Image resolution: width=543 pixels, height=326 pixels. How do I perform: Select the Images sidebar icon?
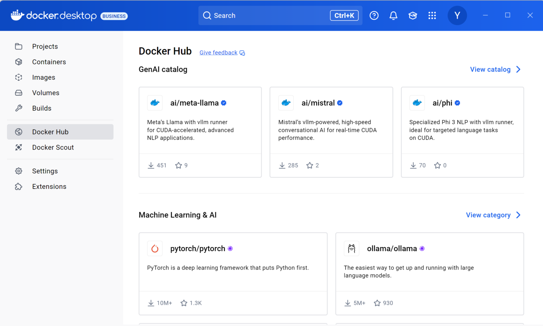pyautogui.click(x=18, y=77)
